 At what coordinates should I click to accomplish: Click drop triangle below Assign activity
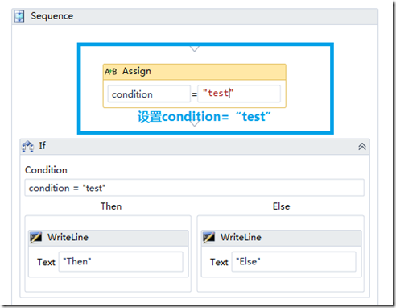[195, 123]
